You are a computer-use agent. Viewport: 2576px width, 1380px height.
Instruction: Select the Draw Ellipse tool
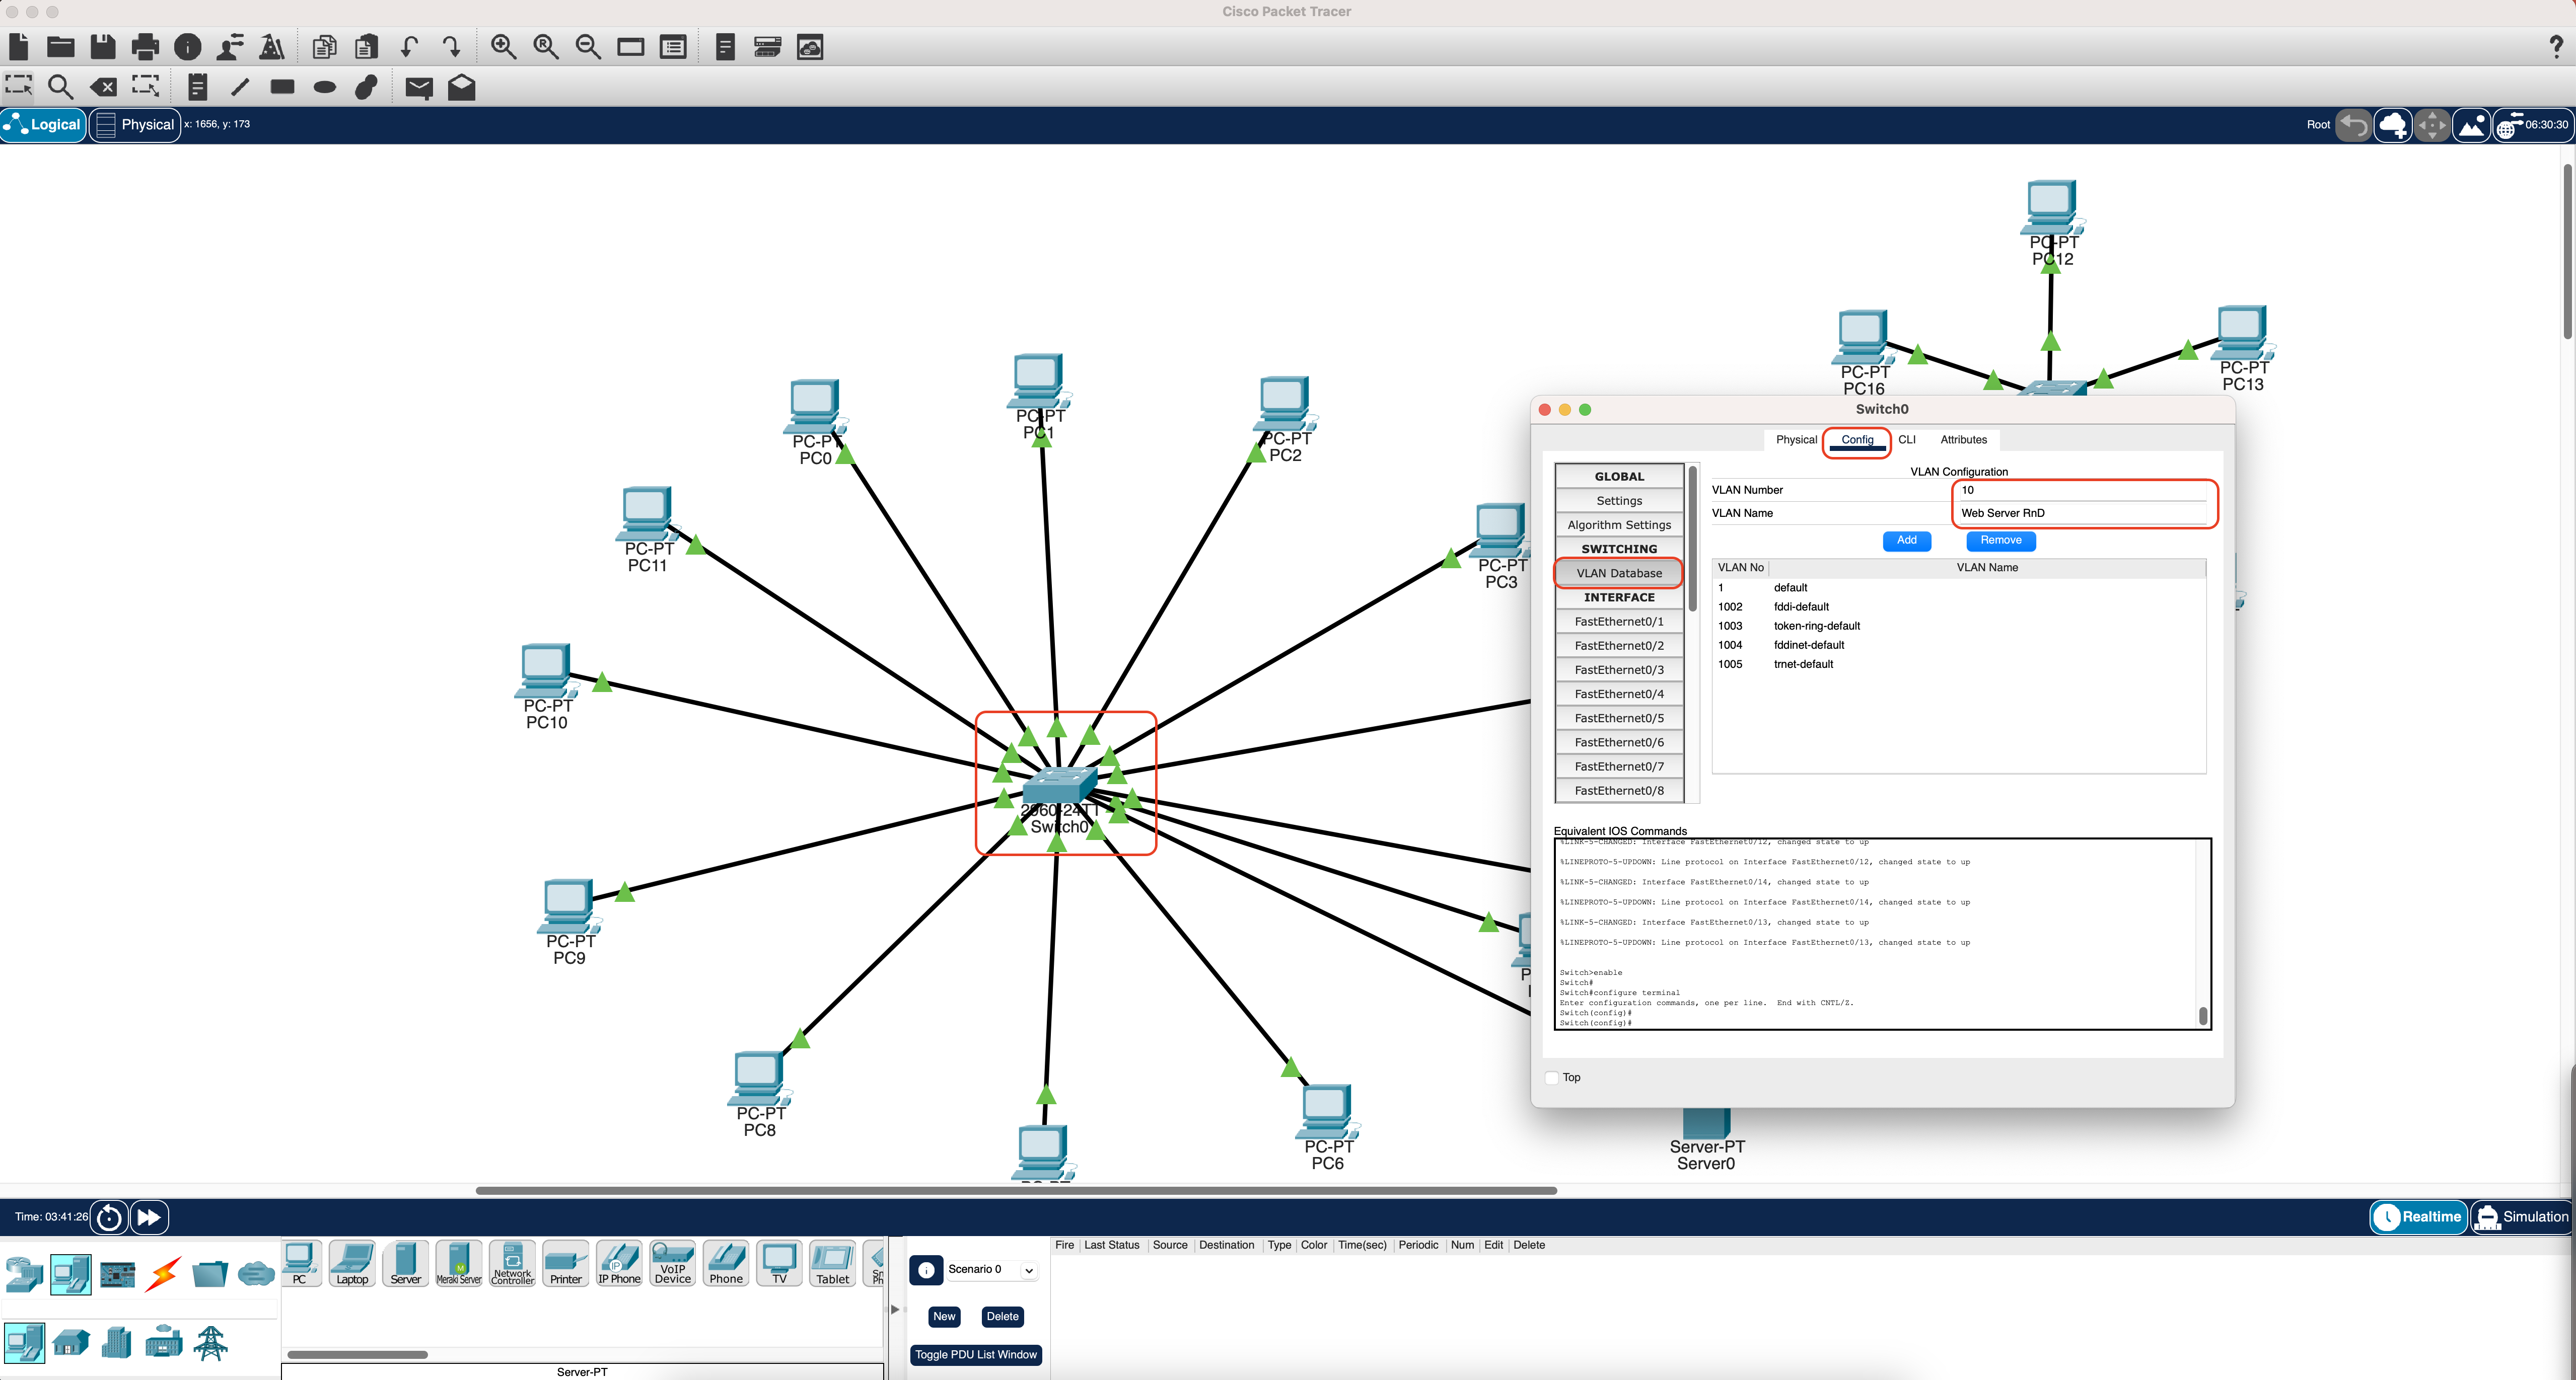point(324,87)
